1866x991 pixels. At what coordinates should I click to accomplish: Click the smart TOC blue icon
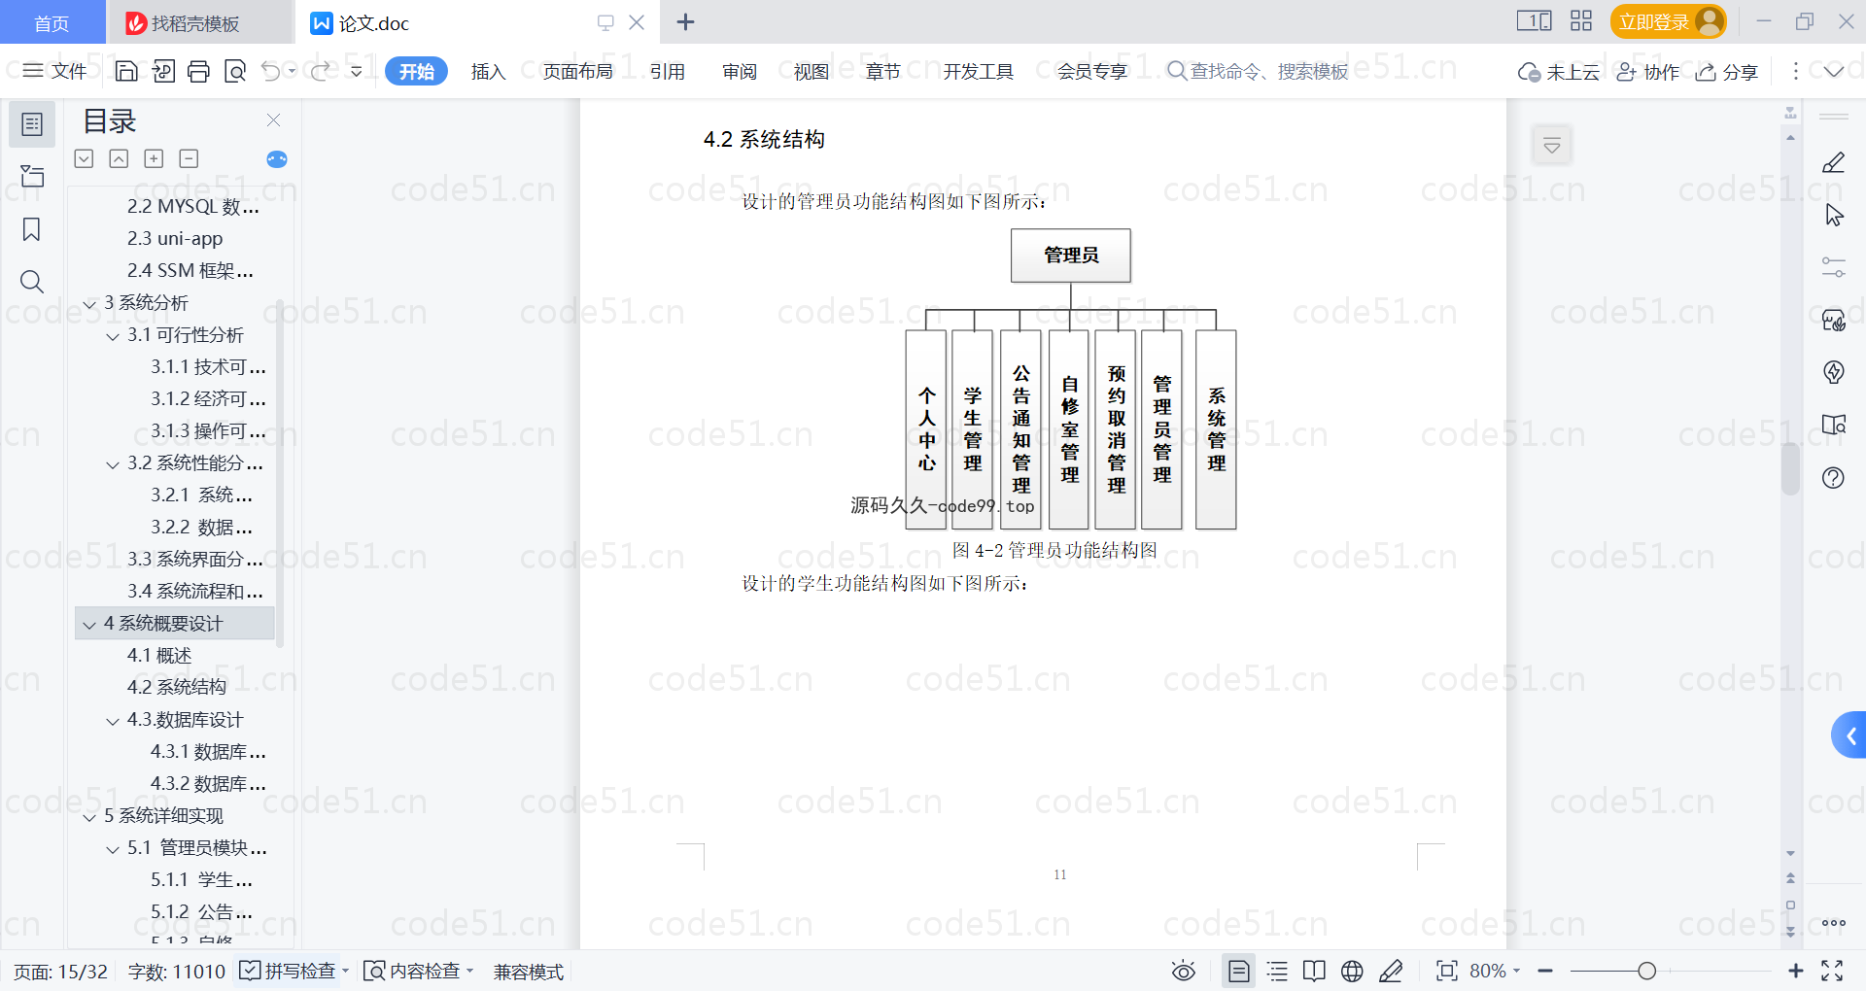click(277, 159)
